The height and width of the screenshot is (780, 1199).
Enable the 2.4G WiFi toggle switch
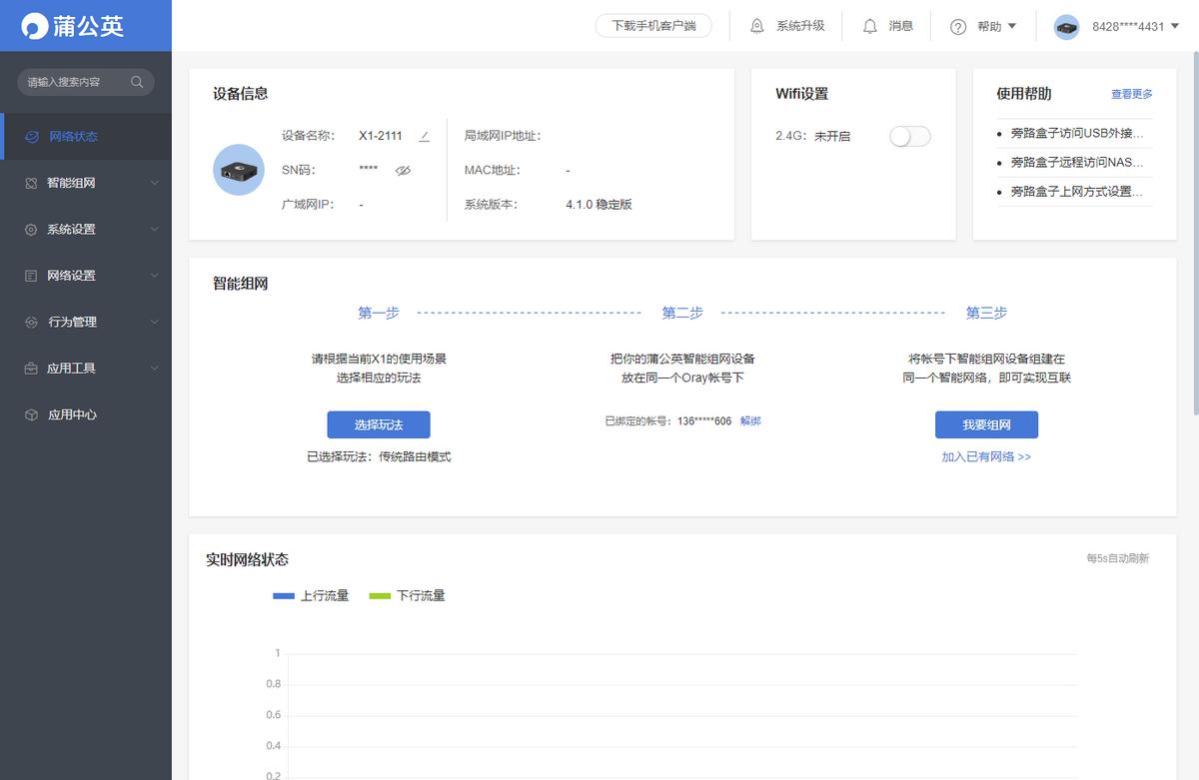[909, 136]
